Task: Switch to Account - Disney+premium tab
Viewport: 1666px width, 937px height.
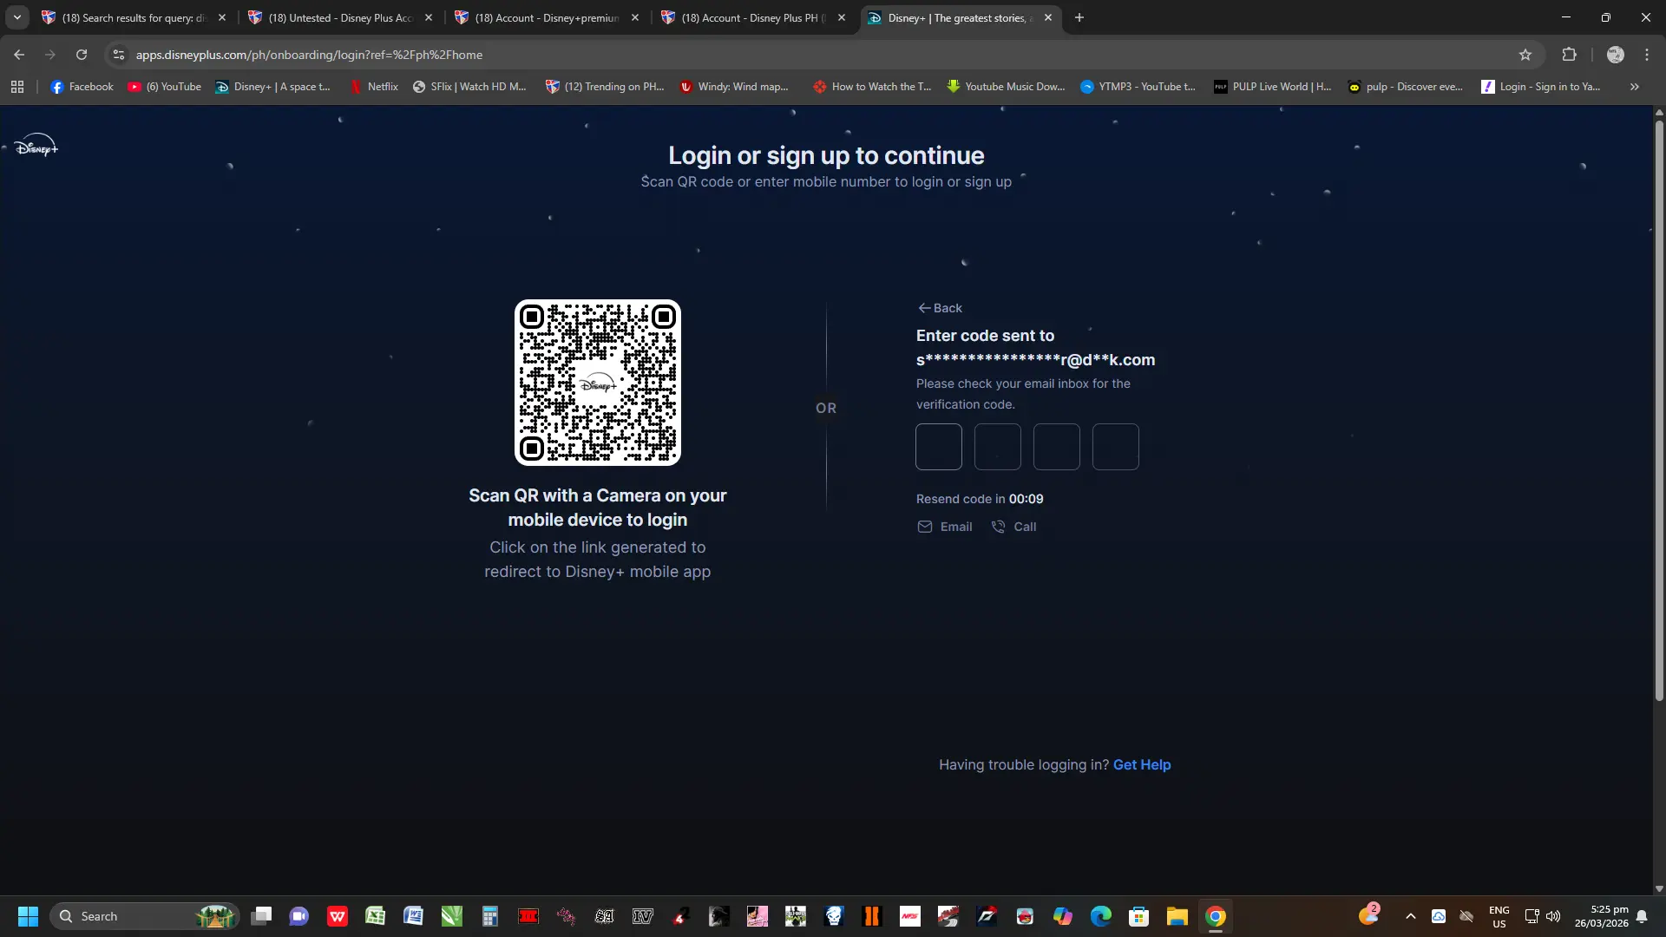Action: coord(548,17)
